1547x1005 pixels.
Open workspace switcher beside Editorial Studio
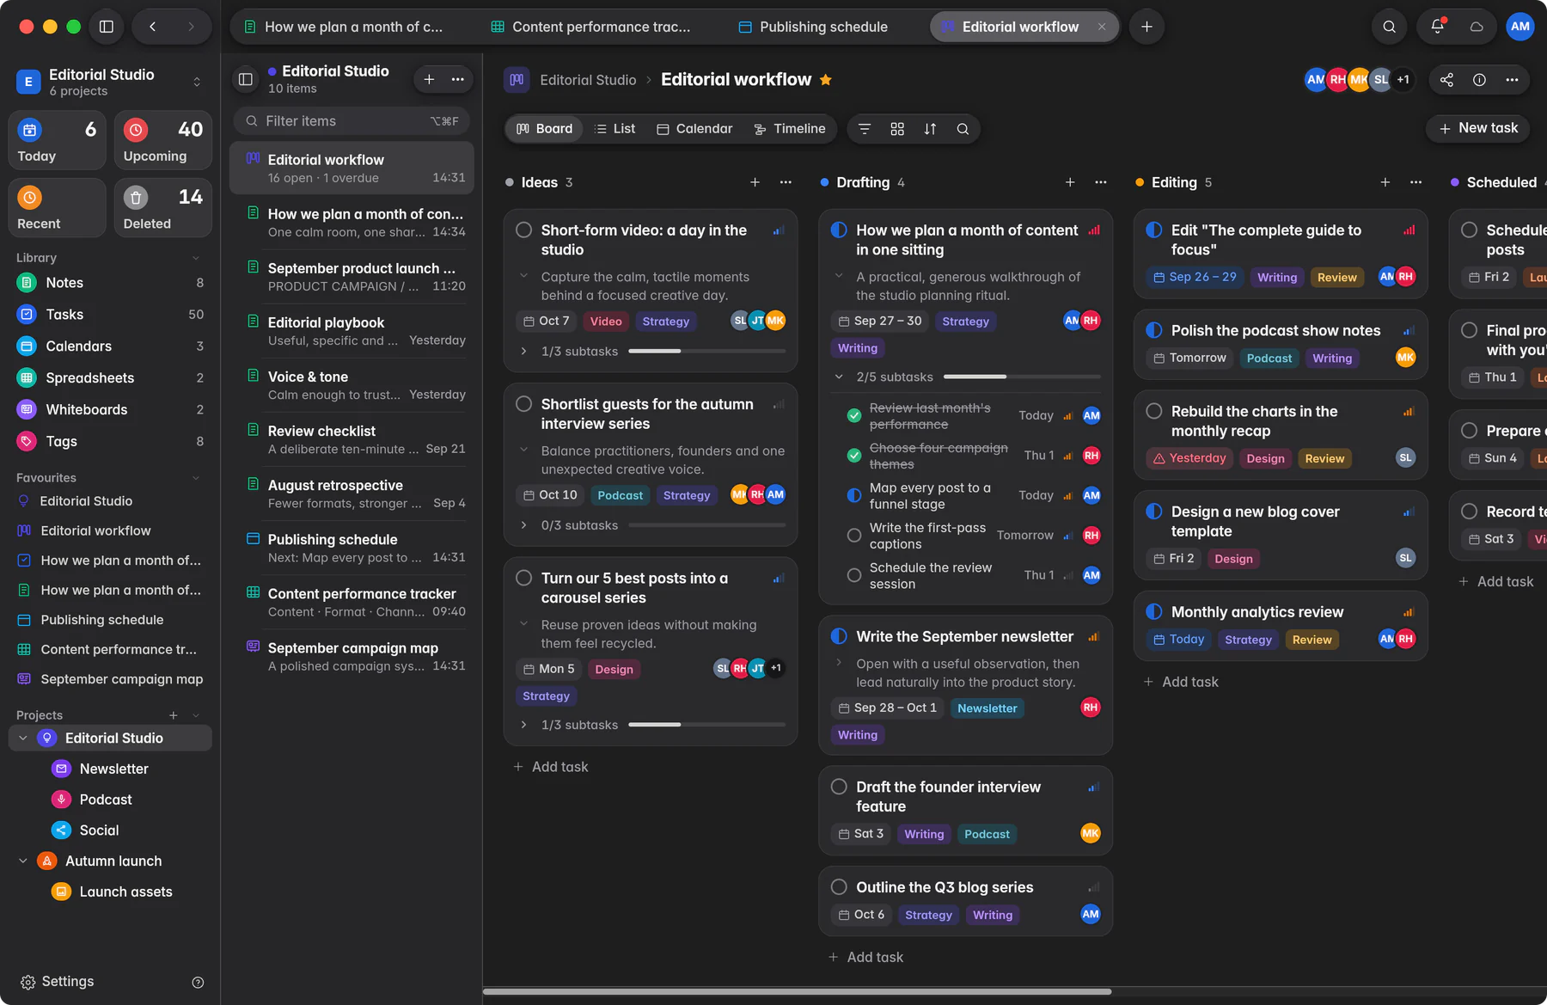point(197,83)
